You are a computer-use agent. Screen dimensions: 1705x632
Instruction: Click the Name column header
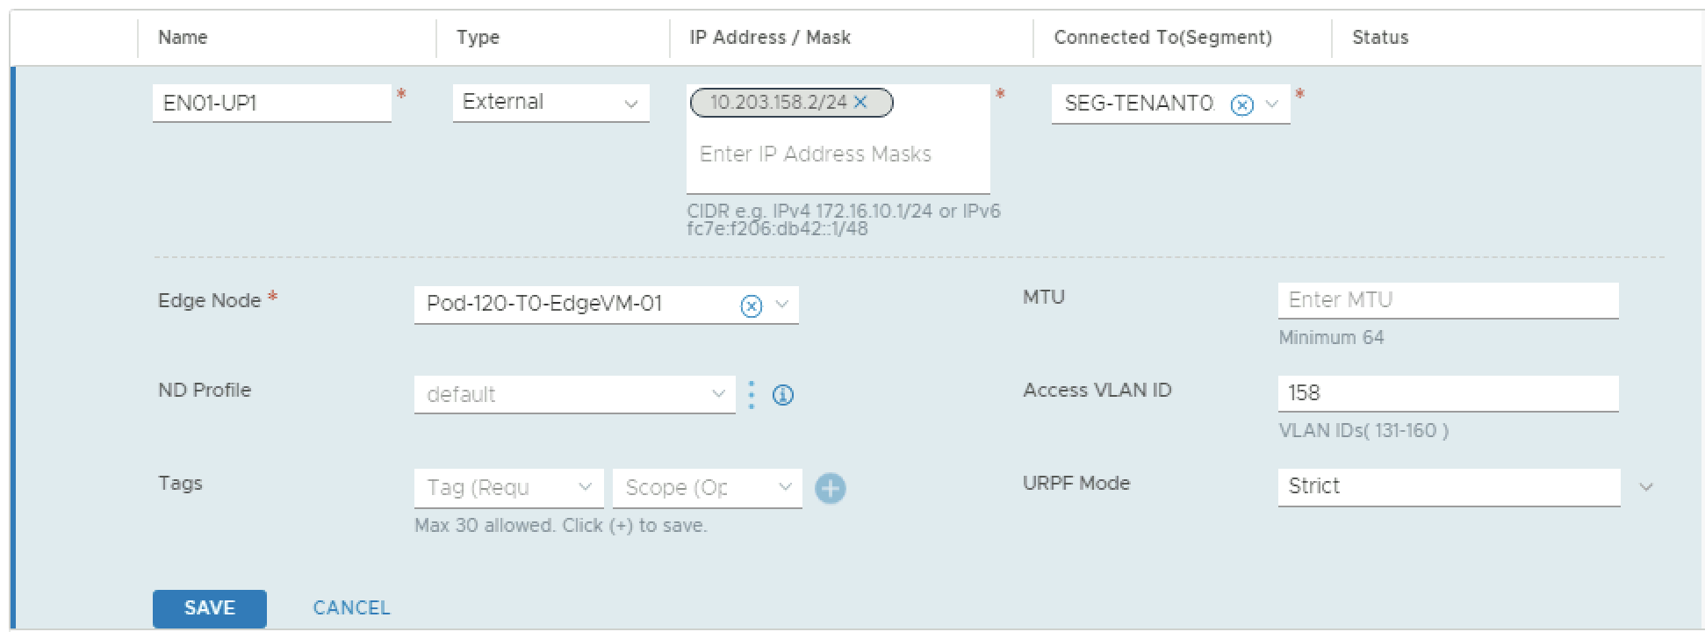[x=183, y=38]
